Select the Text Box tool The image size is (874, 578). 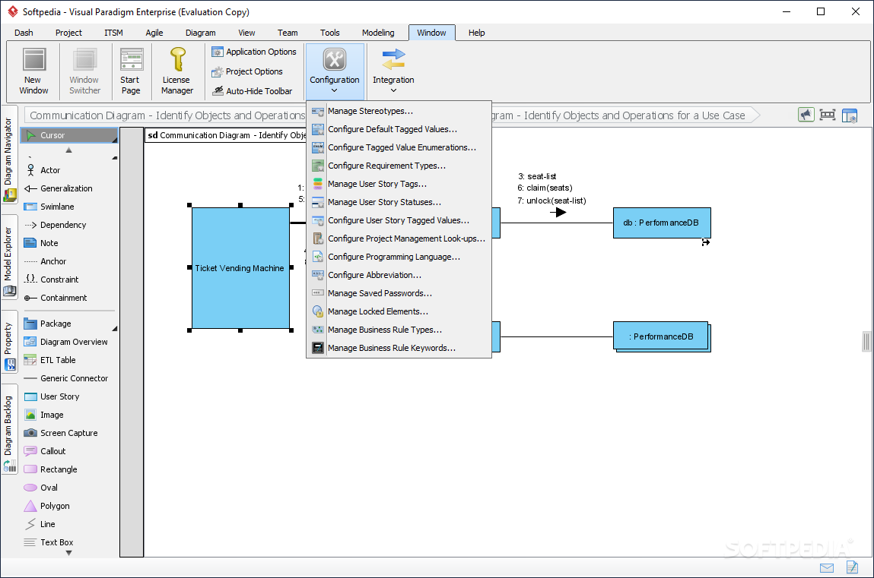click(69, 542)
